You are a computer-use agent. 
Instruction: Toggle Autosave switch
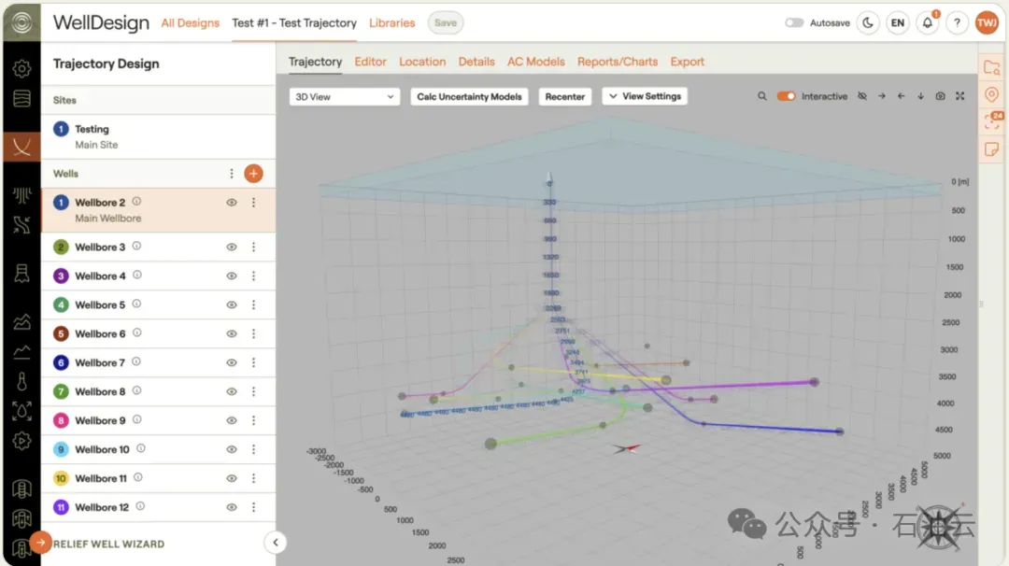[x=794, y=22]
